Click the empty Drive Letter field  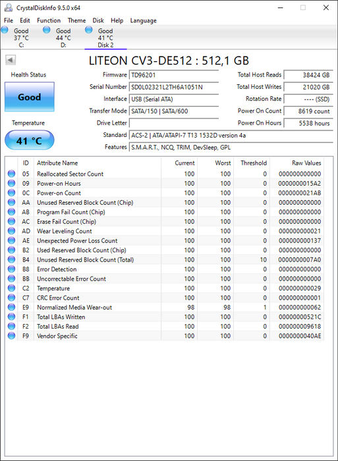tap(174, 123)
